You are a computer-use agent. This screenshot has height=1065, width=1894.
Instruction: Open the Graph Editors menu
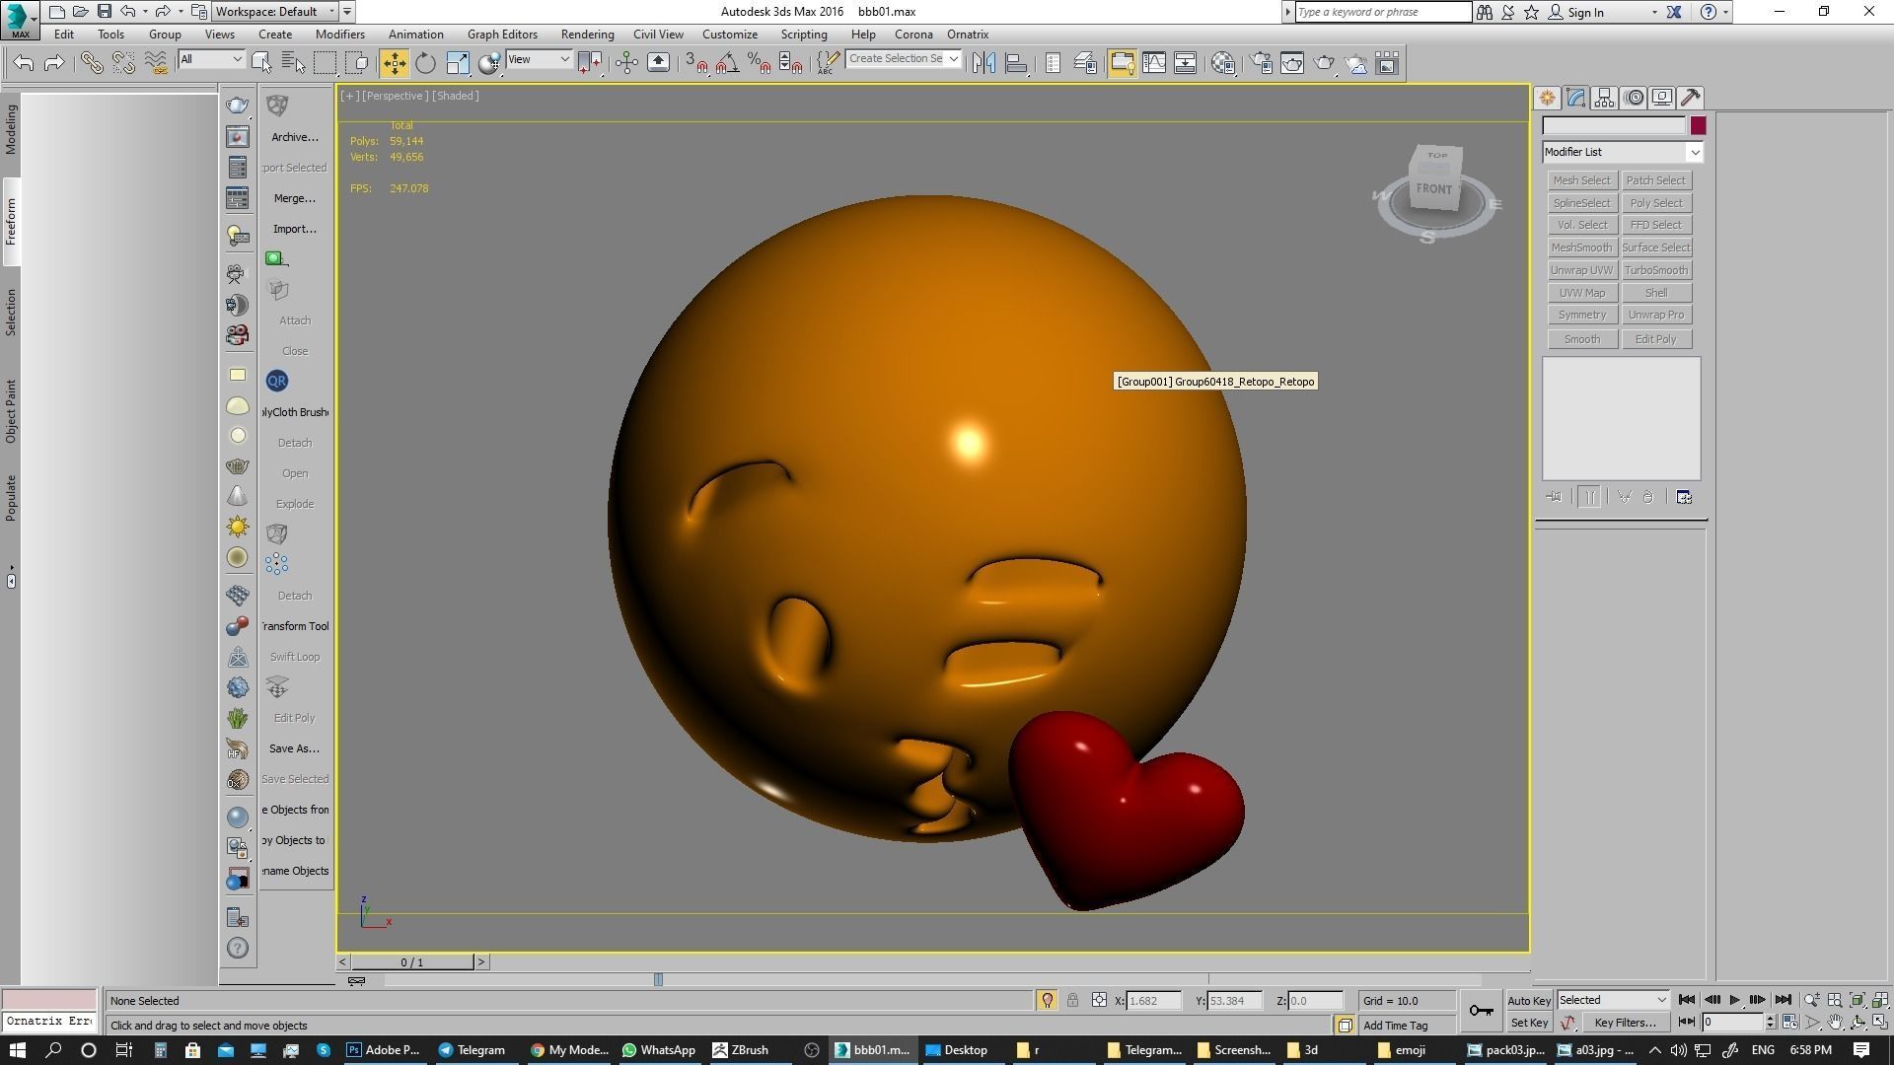pyautogui.click(x=502, y=35)
